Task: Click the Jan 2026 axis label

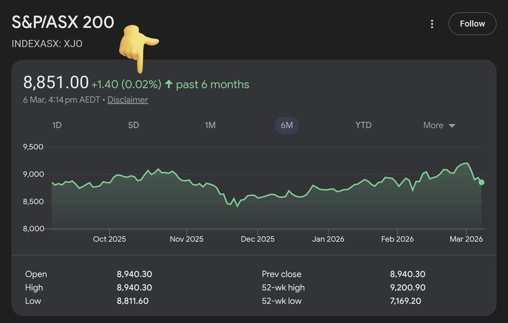Action: pos(328,239)
